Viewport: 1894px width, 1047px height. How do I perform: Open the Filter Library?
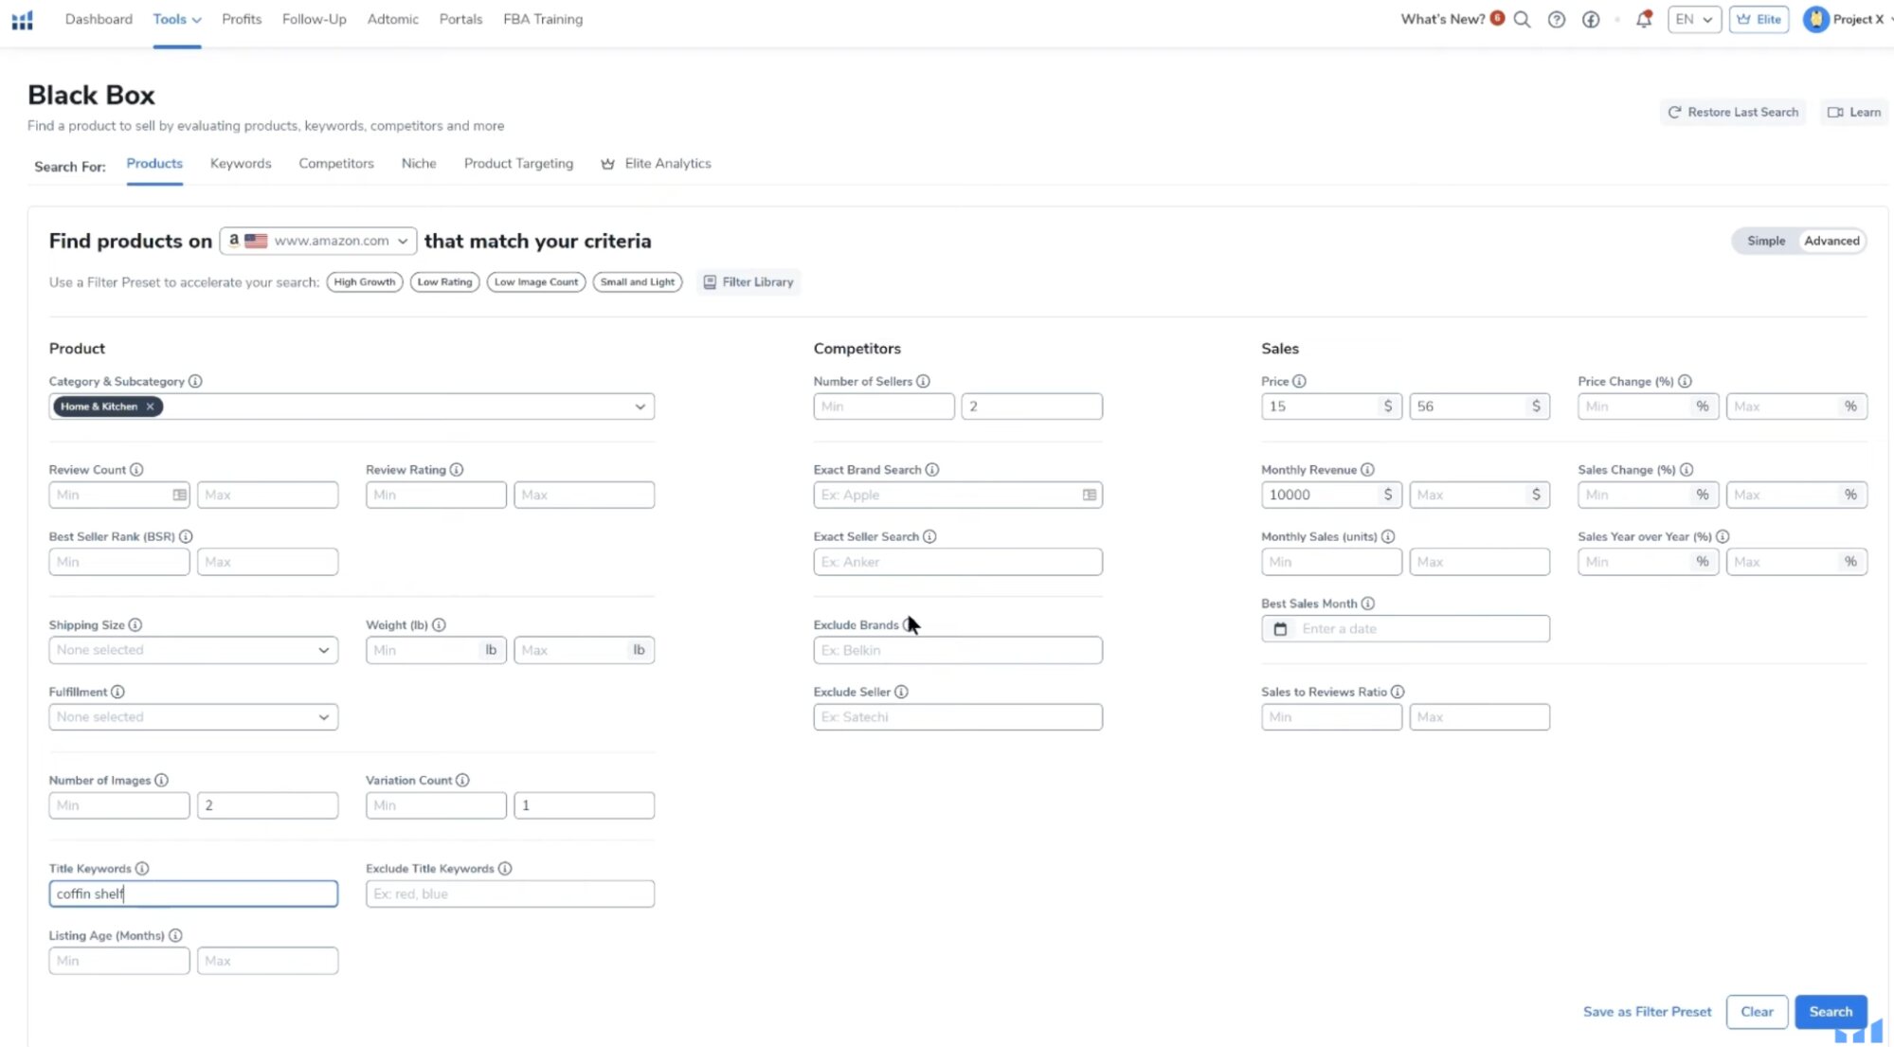pyautogui.click(x=749, y=281)
